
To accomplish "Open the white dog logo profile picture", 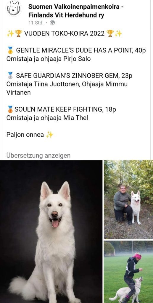I will [x=14, y=9].
